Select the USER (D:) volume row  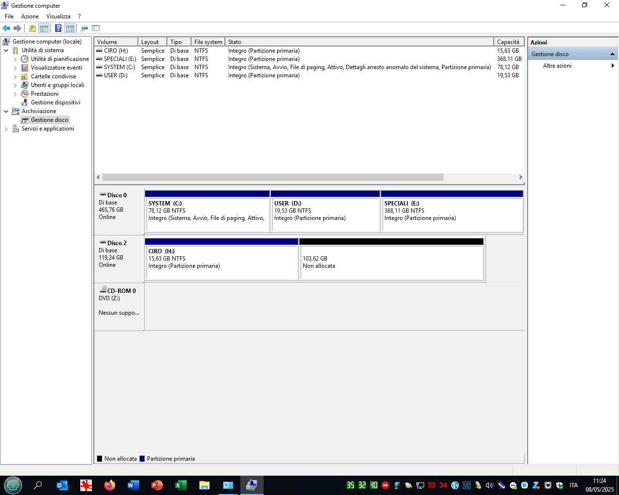click(x=309, y=75)
